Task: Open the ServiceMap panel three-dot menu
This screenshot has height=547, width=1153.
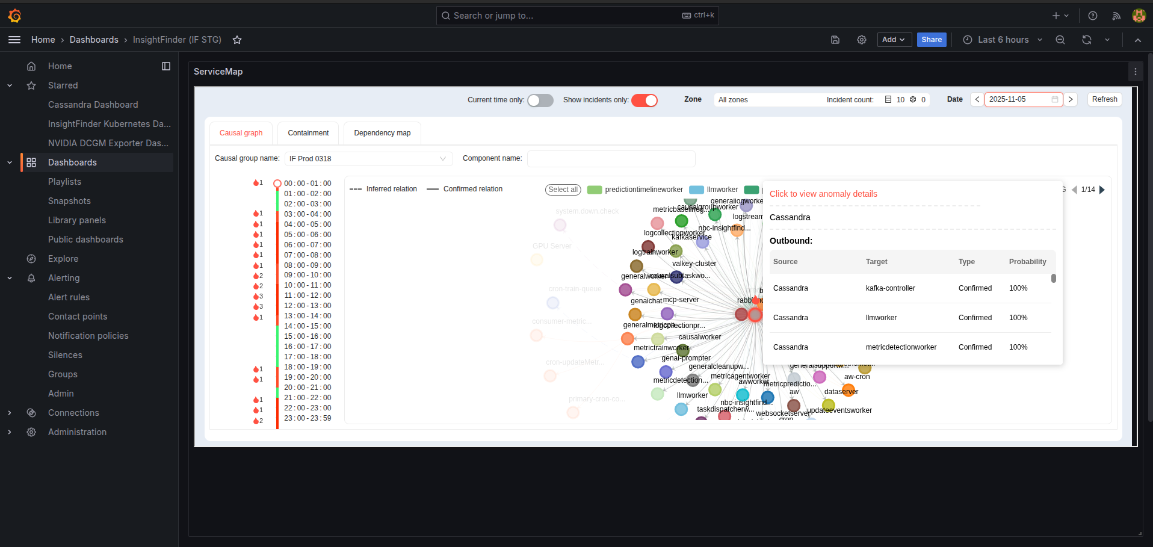Action: click(1136, 72)
